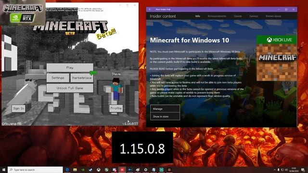
Task: Click the Manage button
Action: click(x=165, y=109)
